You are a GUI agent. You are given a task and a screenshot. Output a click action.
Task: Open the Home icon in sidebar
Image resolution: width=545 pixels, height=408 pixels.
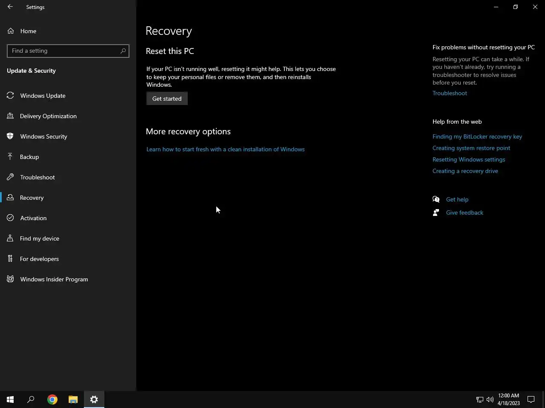[11, 31]
